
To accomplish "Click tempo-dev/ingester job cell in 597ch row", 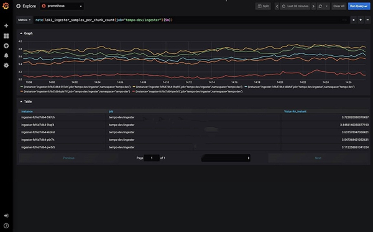I will pyautogui.click(x=193, y=117).
